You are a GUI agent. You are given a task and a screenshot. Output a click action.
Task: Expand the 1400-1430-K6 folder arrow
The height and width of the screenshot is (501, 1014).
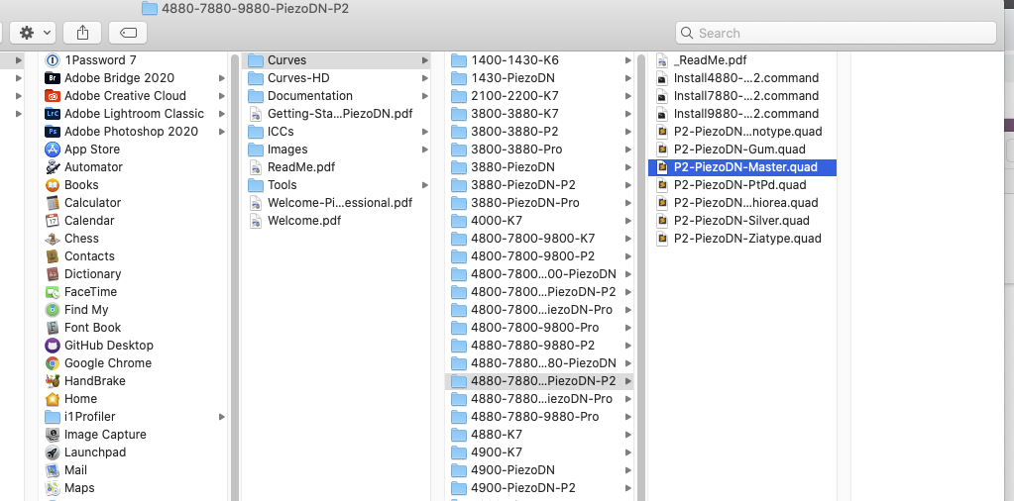coord(628,60)
